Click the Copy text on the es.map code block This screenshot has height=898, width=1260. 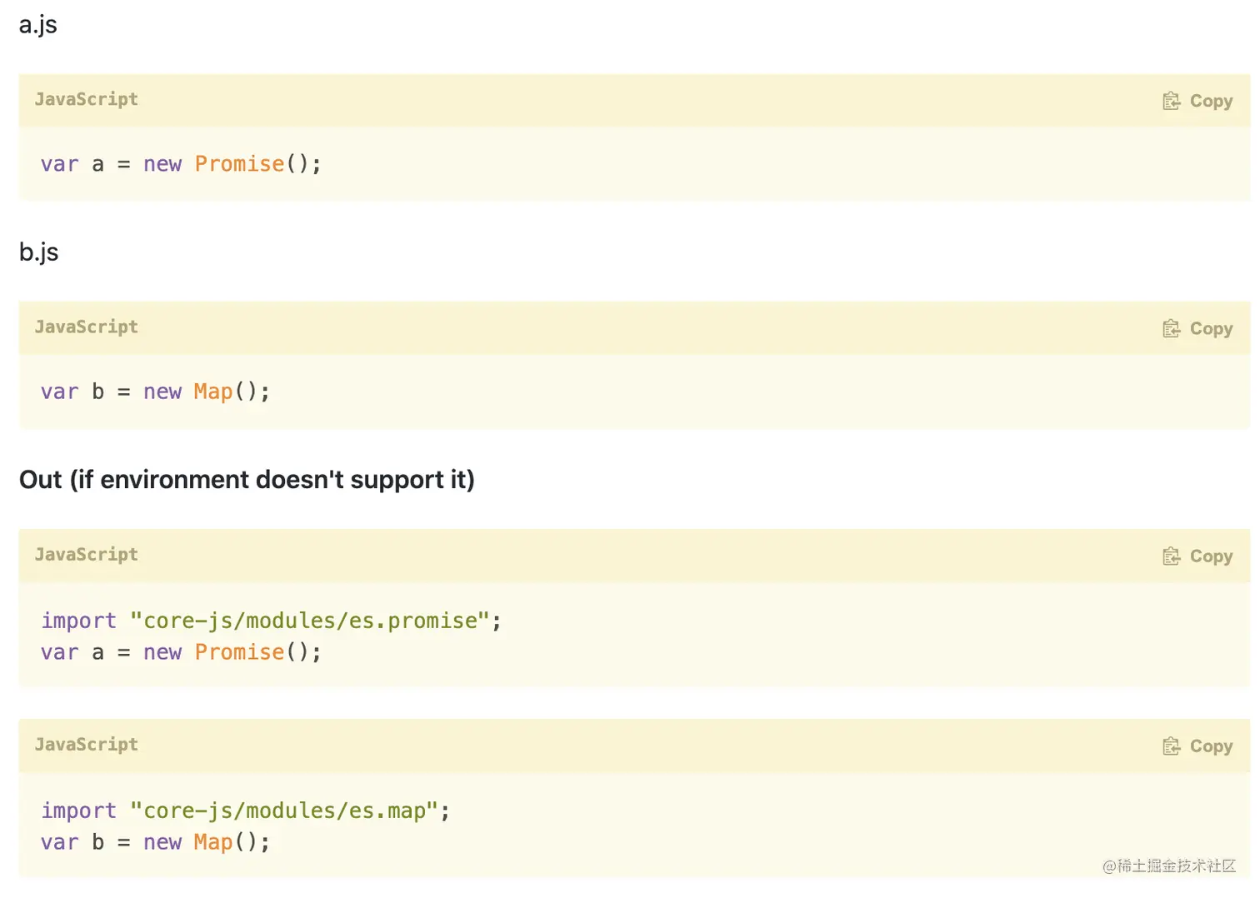1212,746
